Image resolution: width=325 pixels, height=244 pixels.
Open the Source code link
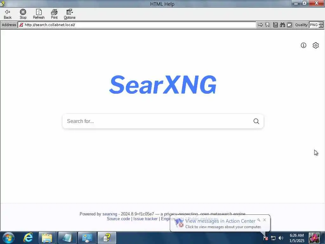coord(118,219)
